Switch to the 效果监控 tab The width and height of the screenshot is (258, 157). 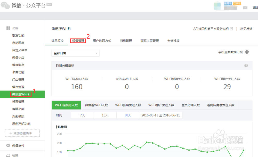58,41
